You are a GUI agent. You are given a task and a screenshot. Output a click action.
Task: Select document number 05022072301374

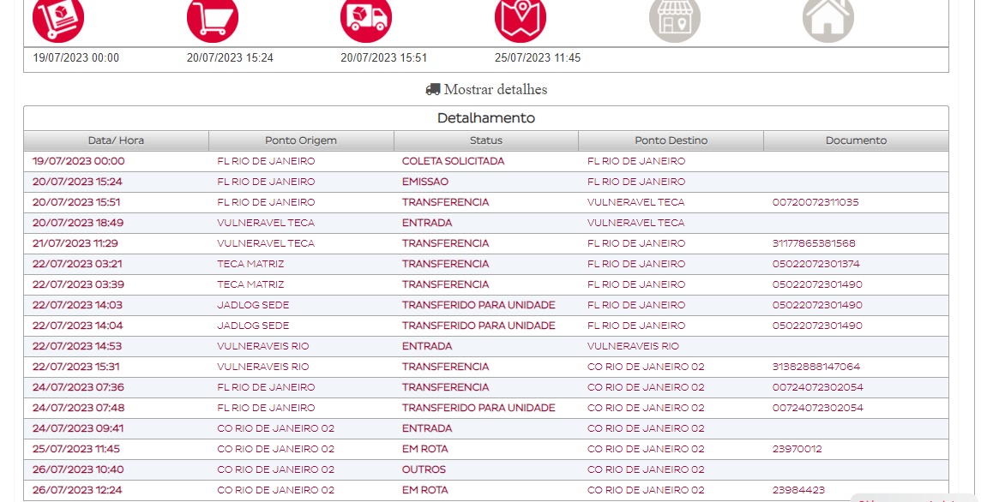tap(815, 265)
